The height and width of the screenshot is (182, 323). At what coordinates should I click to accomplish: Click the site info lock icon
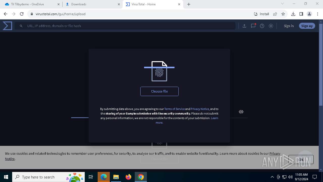[x=32, y=14]
